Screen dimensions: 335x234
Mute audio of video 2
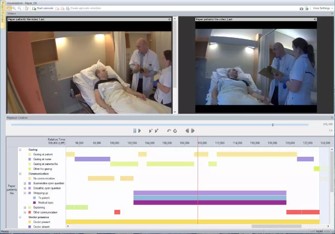[x=315, y=19]
